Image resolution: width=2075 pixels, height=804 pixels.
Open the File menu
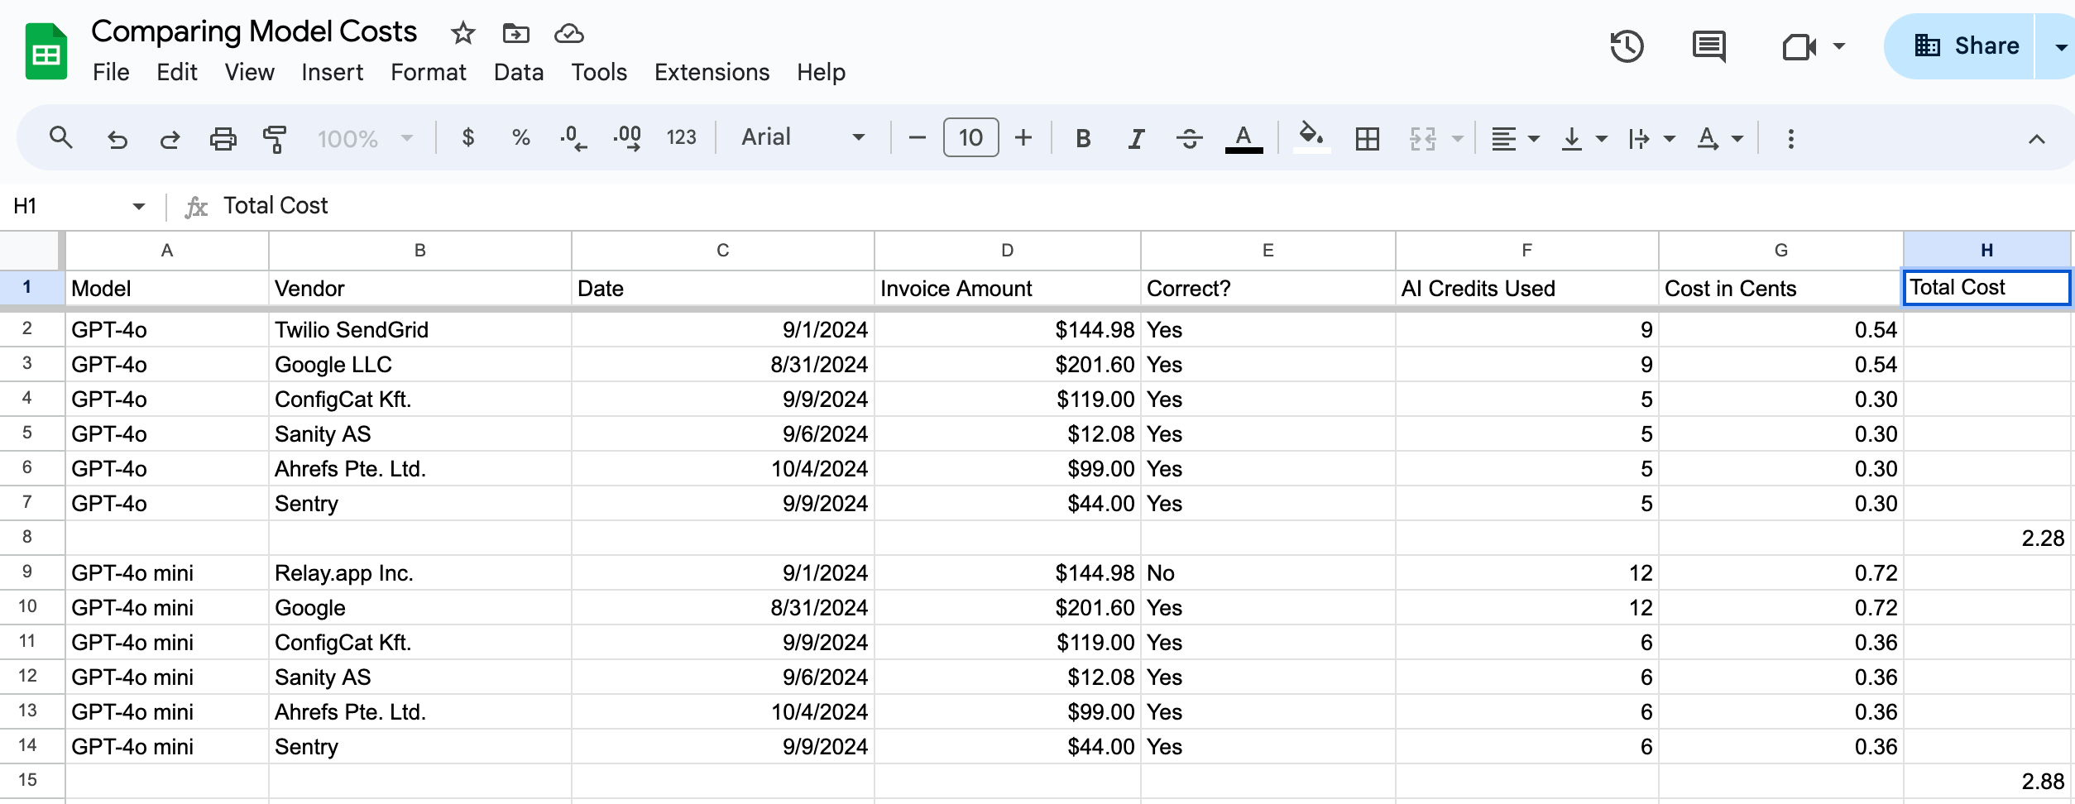111,73
